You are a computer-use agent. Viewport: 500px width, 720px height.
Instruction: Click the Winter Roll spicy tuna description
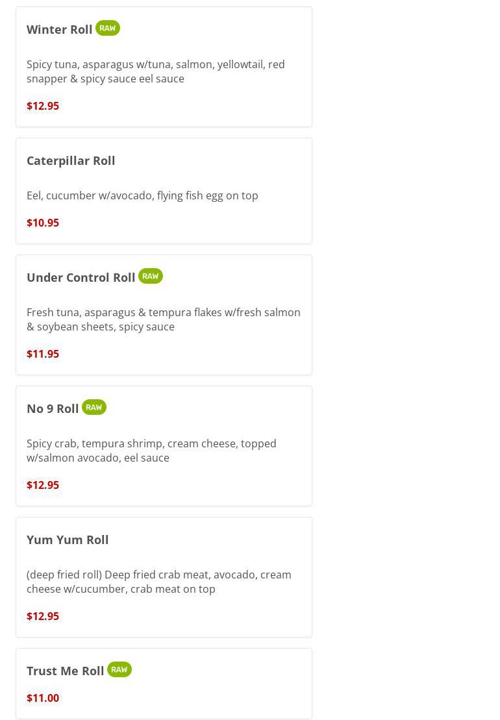(156, 71)
